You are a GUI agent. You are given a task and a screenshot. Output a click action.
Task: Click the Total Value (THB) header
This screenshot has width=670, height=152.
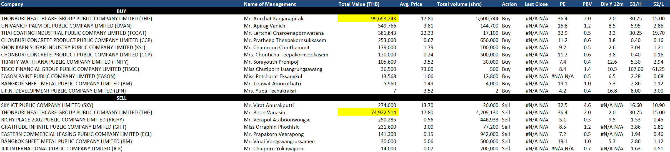tap(359, 4)
